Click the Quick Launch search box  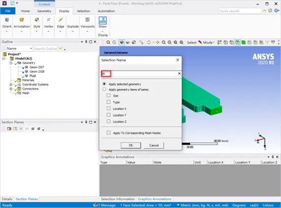(240, 11)
